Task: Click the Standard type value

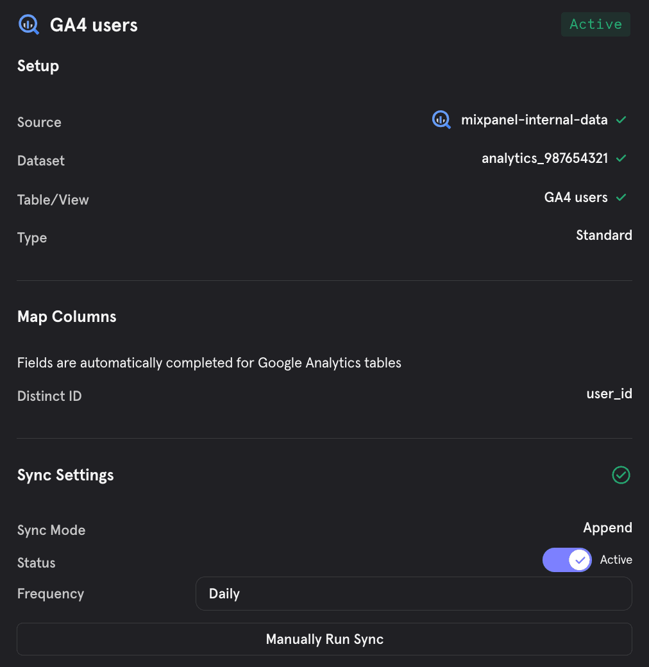Action: 603,235
